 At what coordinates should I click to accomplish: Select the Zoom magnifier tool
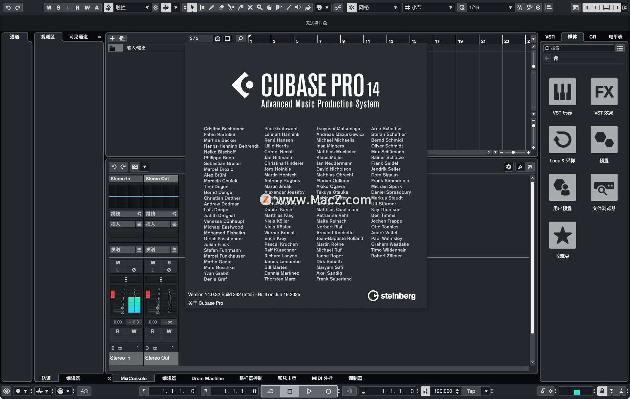[x=260, y=7]
